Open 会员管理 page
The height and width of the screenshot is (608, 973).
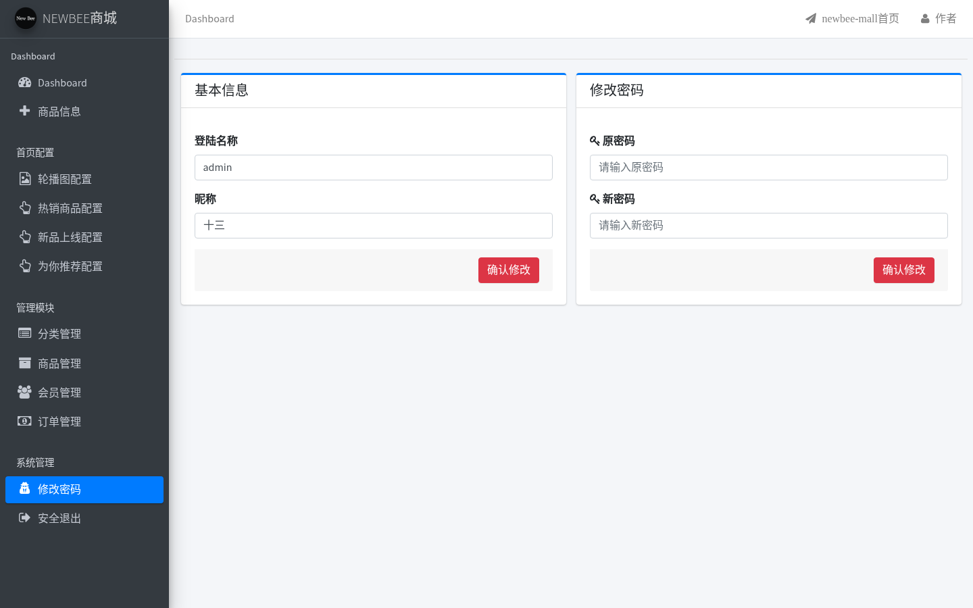pos(84,392)
